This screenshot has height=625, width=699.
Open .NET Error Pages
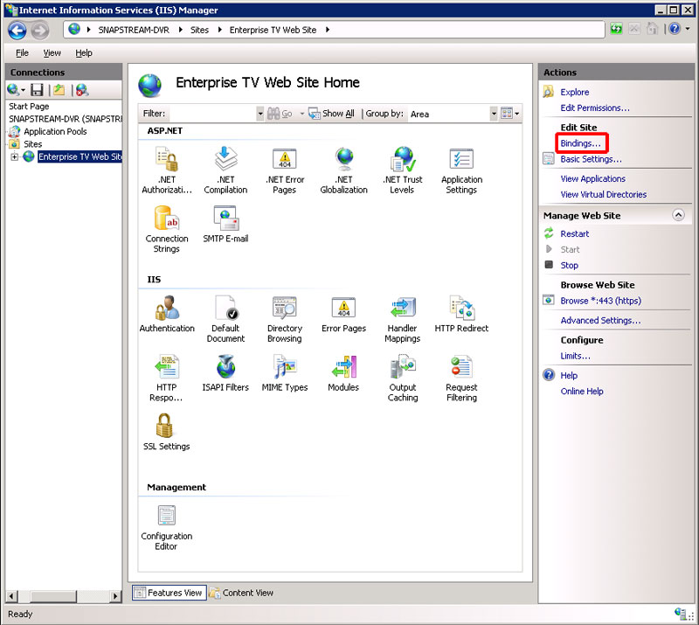click(x=285, y=170)
